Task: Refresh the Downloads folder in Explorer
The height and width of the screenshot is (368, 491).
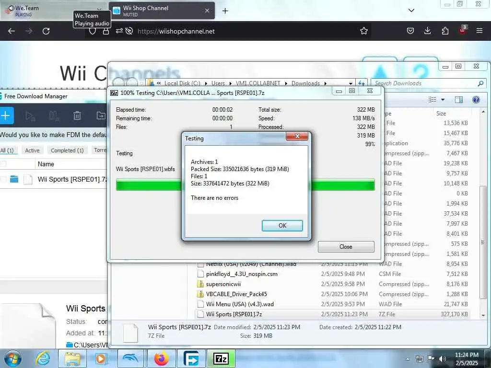Action: [362, 83]
